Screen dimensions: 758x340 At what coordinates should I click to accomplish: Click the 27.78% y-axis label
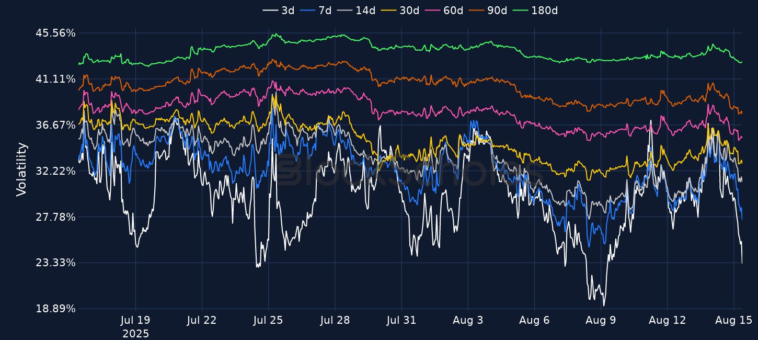click(x=55, y=217)
